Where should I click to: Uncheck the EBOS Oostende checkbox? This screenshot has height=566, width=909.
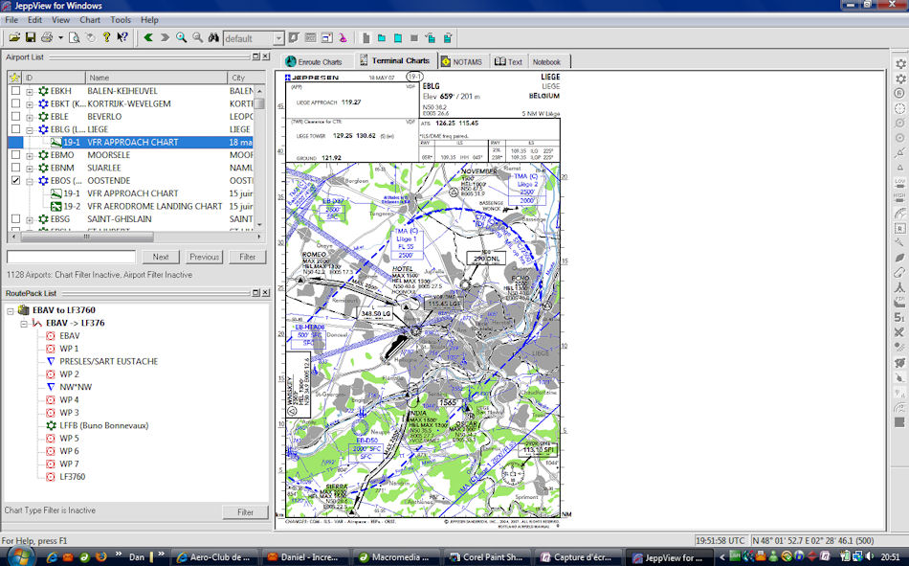click(15, 181)
